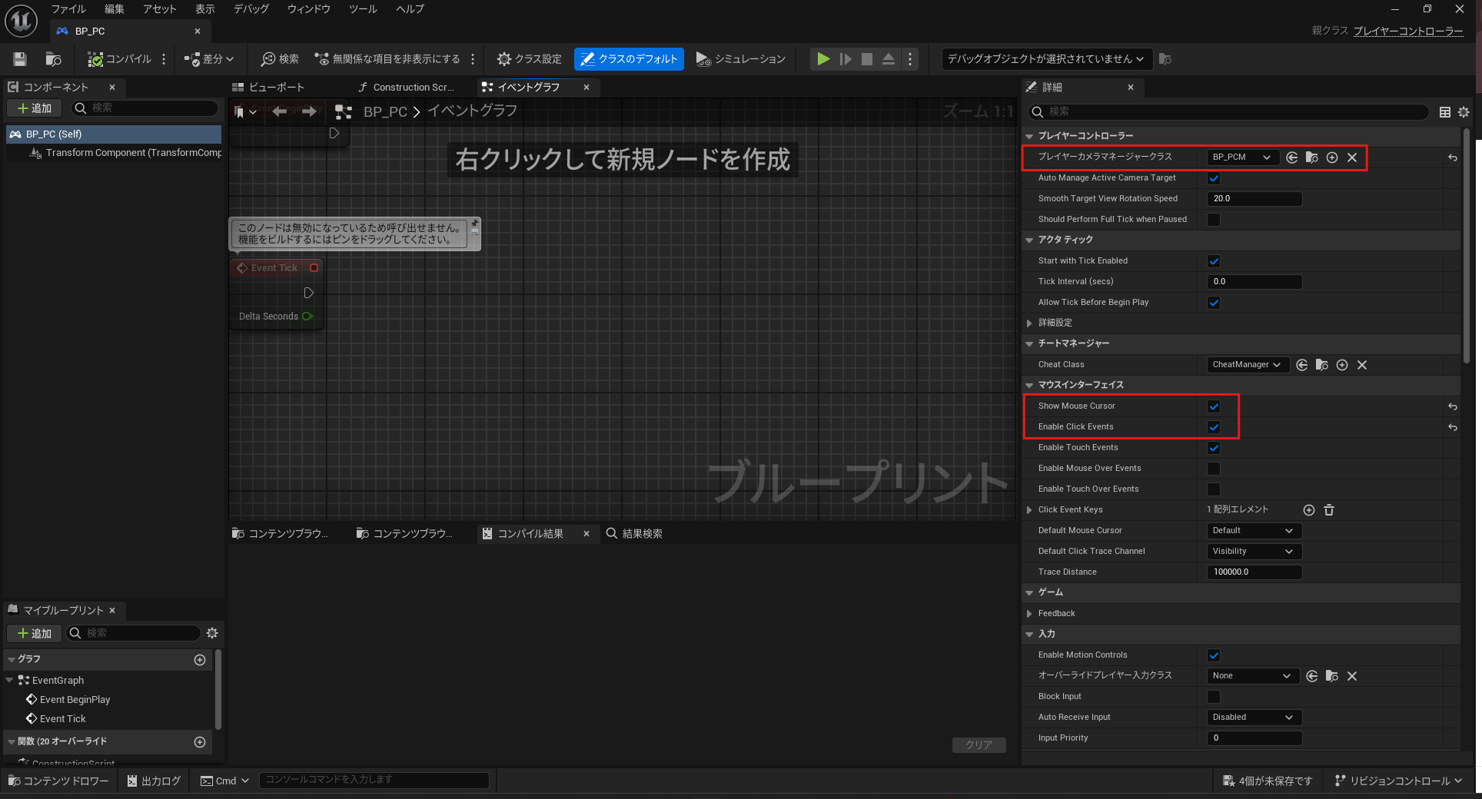Open the ウィンドウ menu
Image resolution: width=1482 pixels, height=799 pixels.
click(308, 9)
